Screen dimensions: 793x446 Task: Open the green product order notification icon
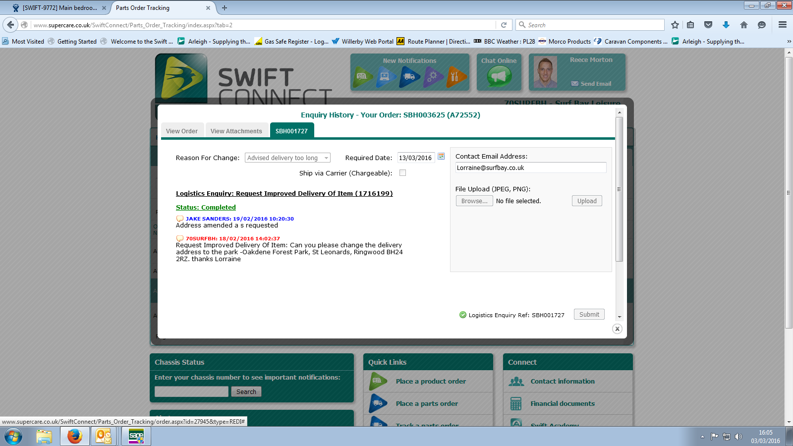[x=363, y=77]
